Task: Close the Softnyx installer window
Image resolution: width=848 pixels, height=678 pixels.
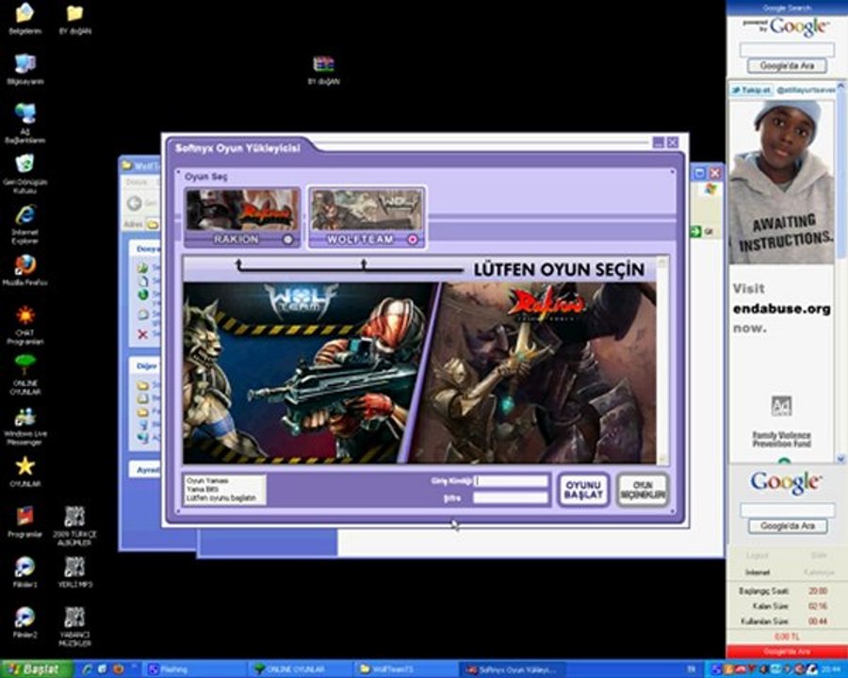Action: pyautogui.click(x=672, y=142)
